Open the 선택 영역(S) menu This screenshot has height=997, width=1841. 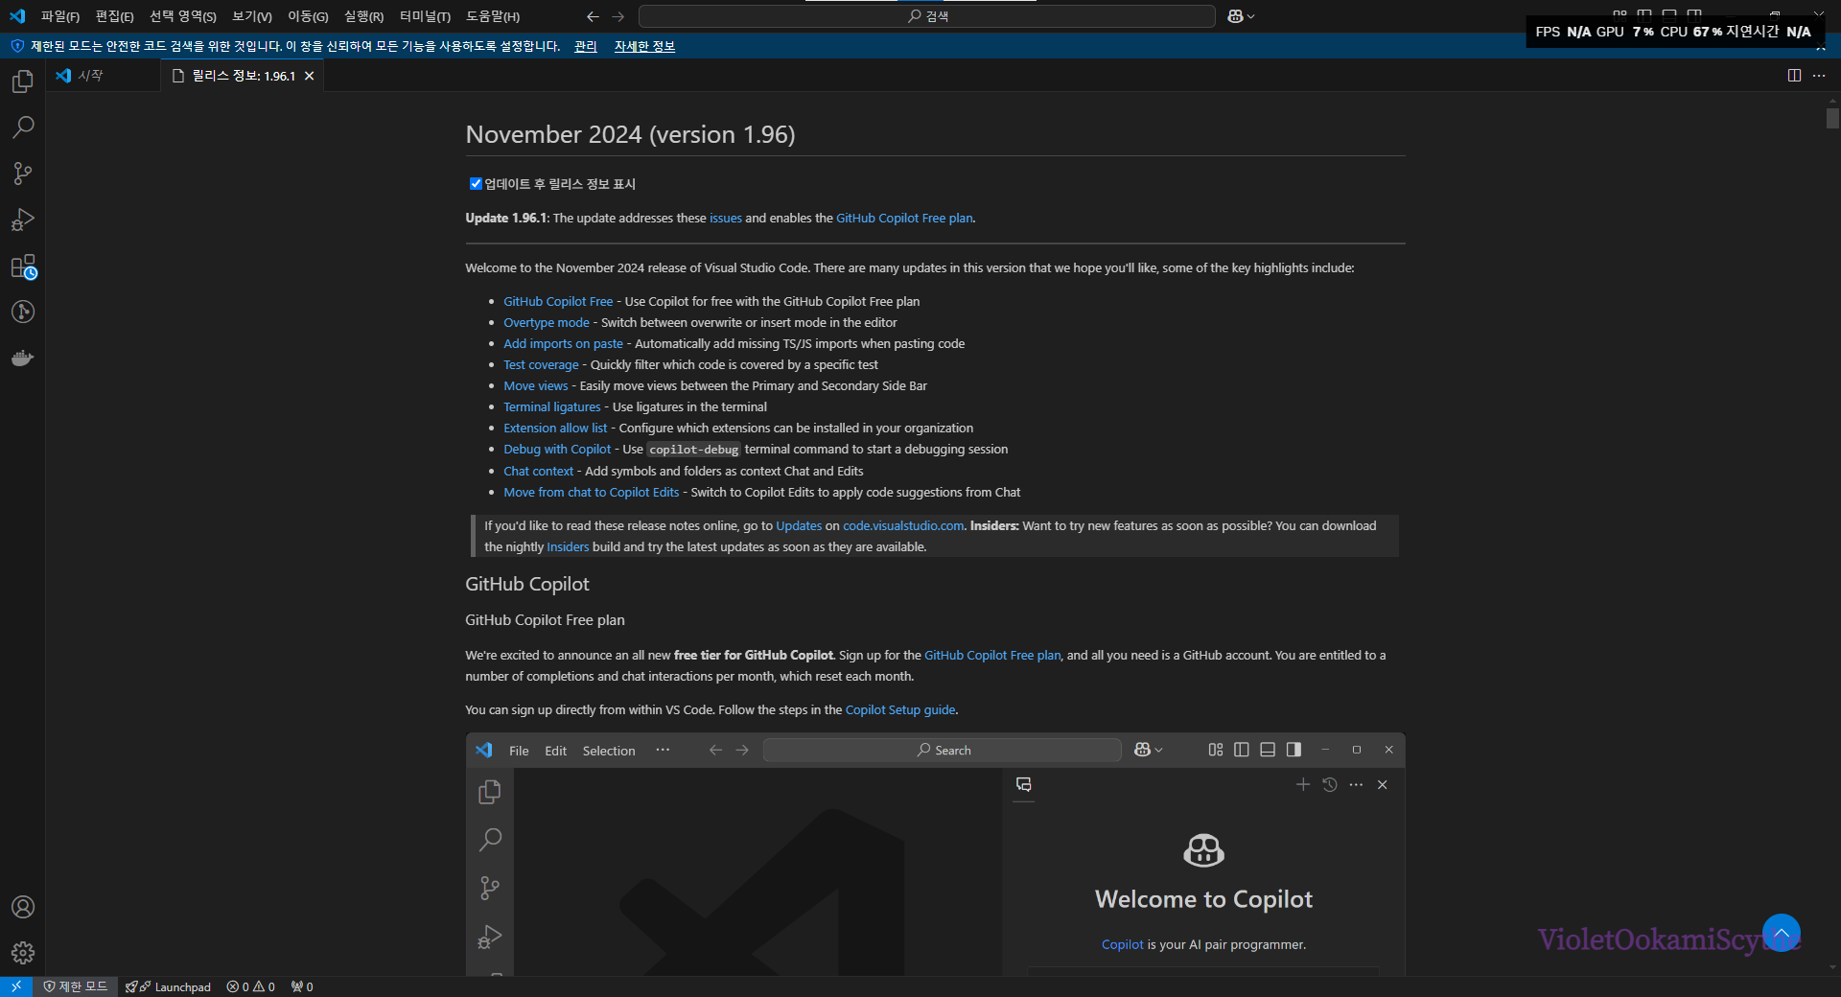point(182,16)
